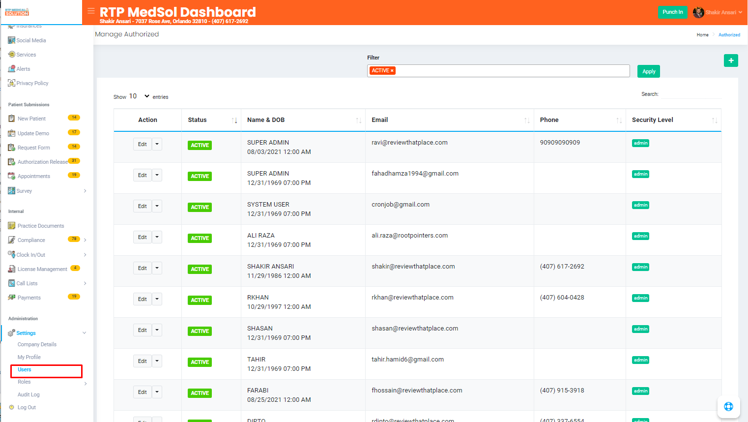Click the Alerts bell icon

click(11, 69)
